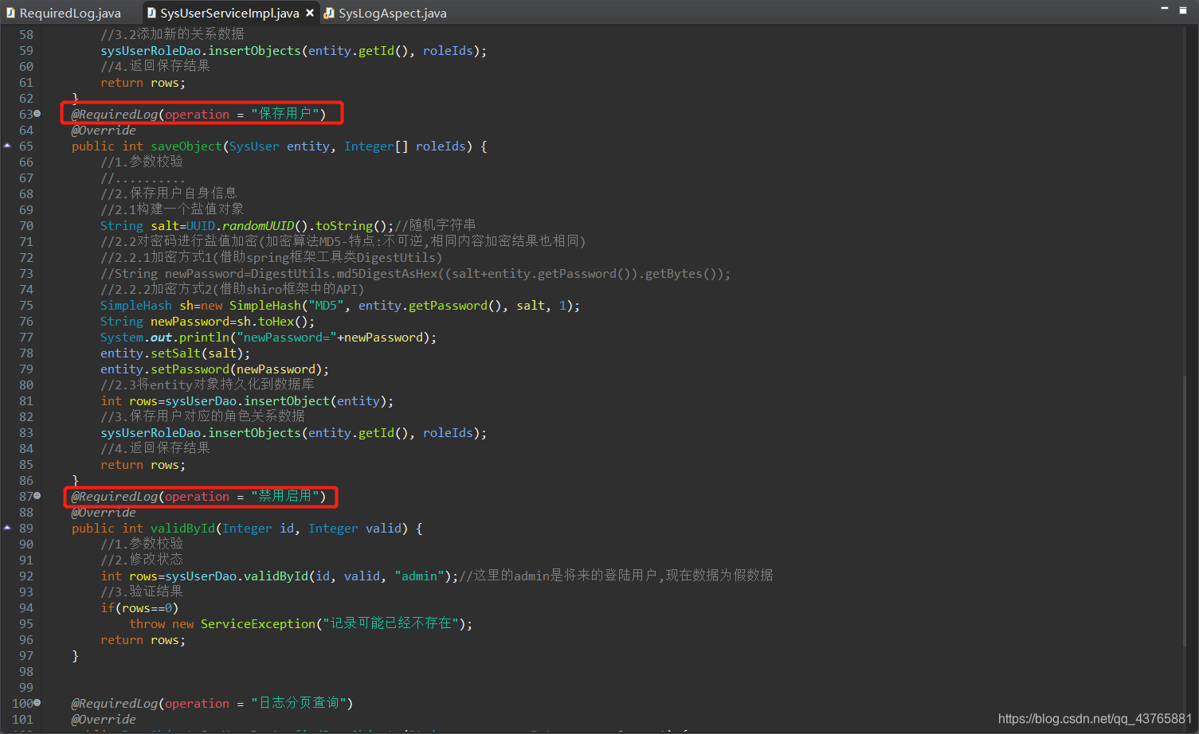
Task: Select the SysUserServiceImpl.java editor tab
Action: [229, 13]
